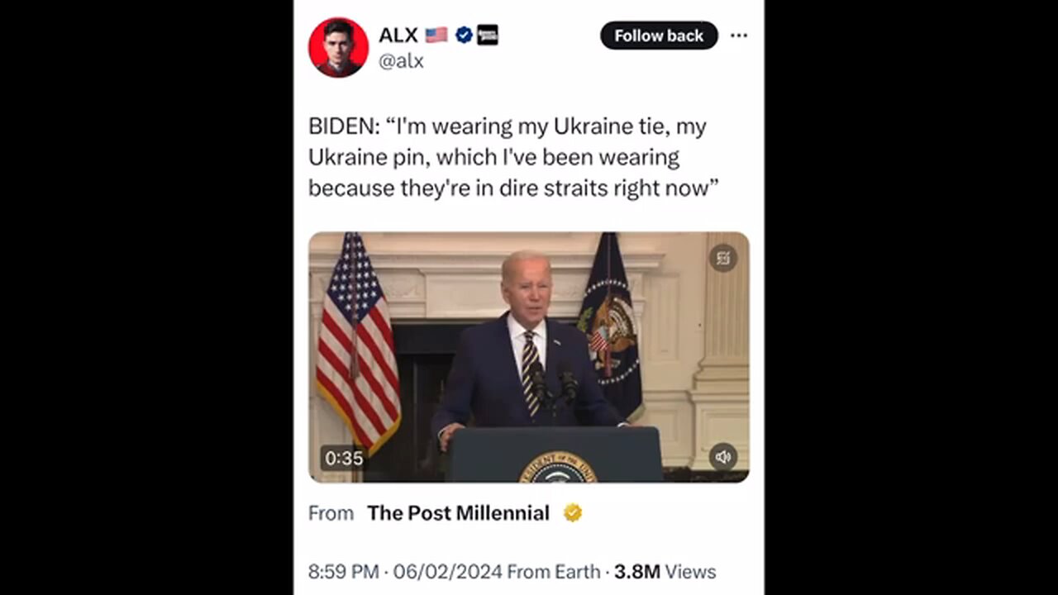
Task: Click the gold verified badge for Post Millennial
Action: coord(573,513)
